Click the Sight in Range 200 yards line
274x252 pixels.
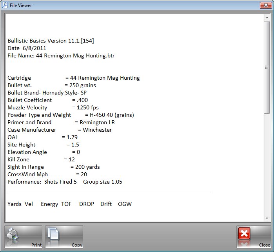(x=54, y=167)
